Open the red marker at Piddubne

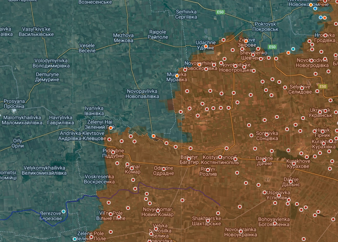113,153
